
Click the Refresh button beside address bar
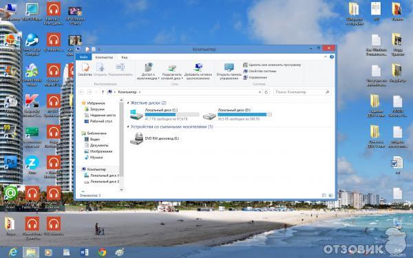click(x=266, y=92)
